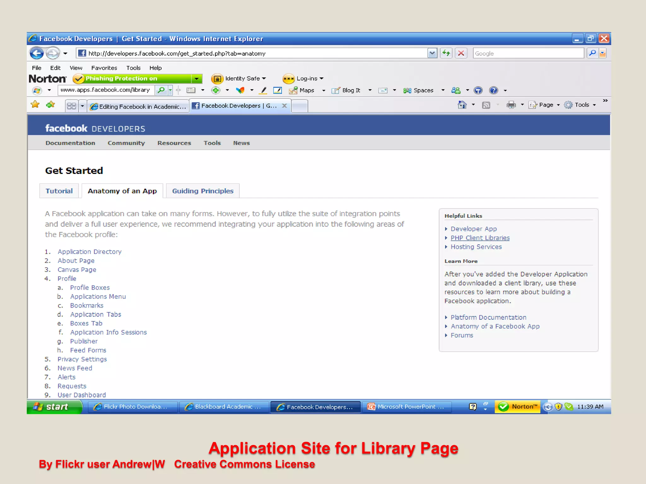Open the Resources nav item

(174, 143)
